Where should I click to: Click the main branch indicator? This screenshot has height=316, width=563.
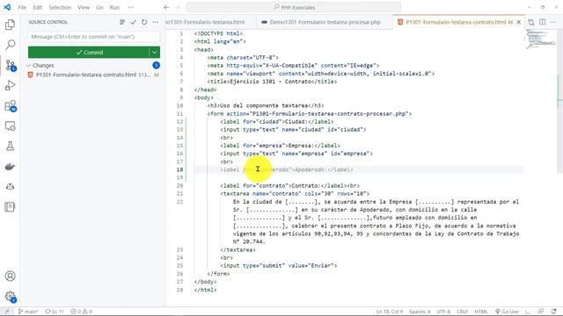click(x=28, y=312)
